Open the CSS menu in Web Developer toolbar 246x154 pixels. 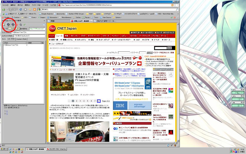[x=25, y=17]
